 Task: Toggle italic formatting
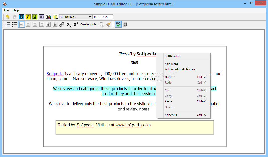[28, 17]
